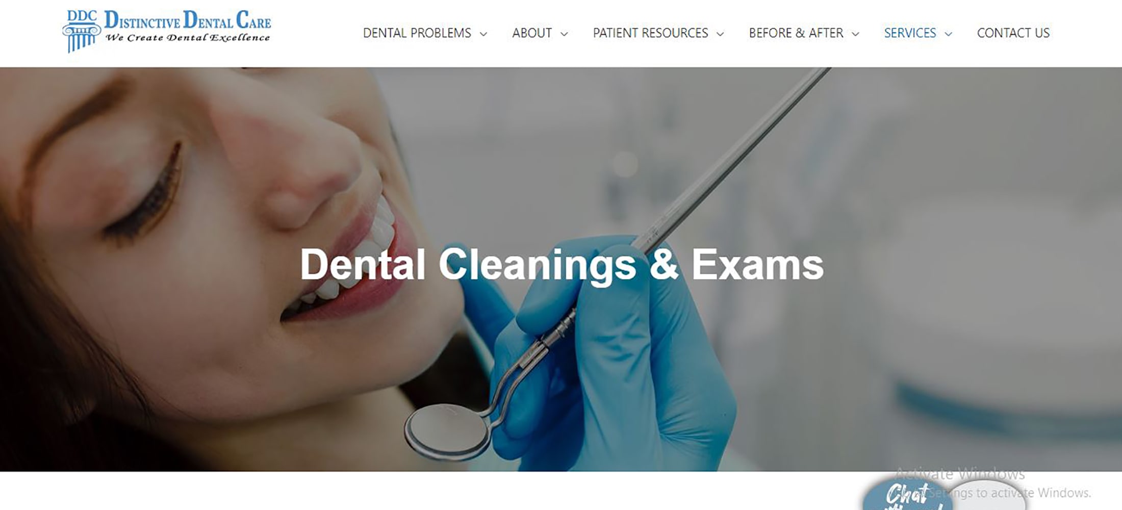Open the Dental Problems menu item
The image size is (1122, 510).
click(417, 33)
